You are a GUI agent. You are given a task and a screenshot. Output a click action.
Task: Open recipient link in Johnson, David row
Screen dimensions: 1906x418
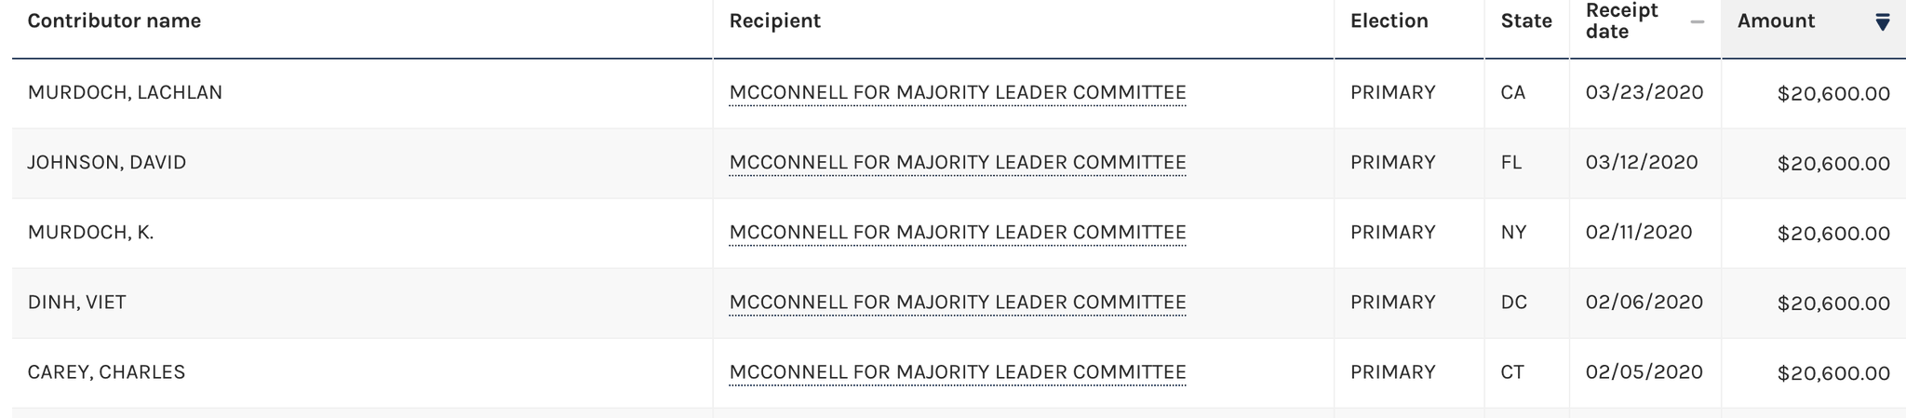958,163
